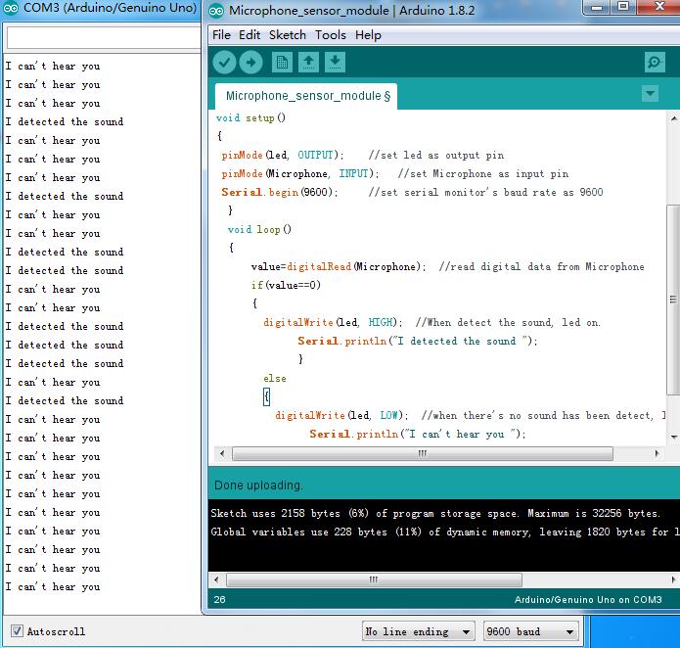Open the 9600 baud dropdown

coord(531,631)
